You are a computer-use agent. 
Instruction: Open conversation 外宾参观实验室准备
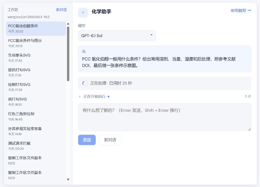point(36,131)
